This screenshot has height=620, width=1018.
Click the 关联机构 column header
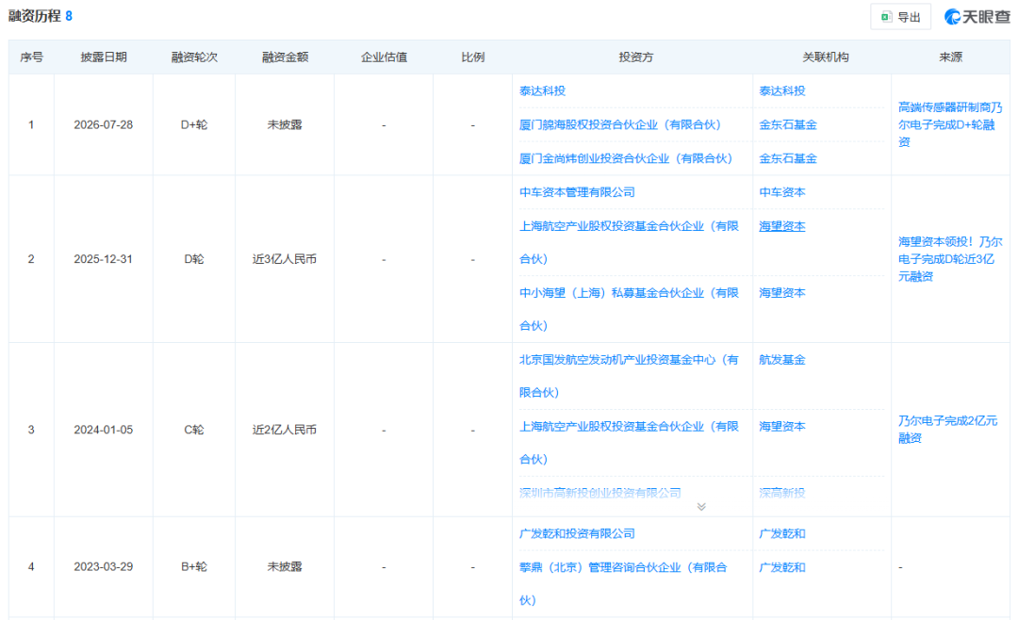[x=825, y=57]
